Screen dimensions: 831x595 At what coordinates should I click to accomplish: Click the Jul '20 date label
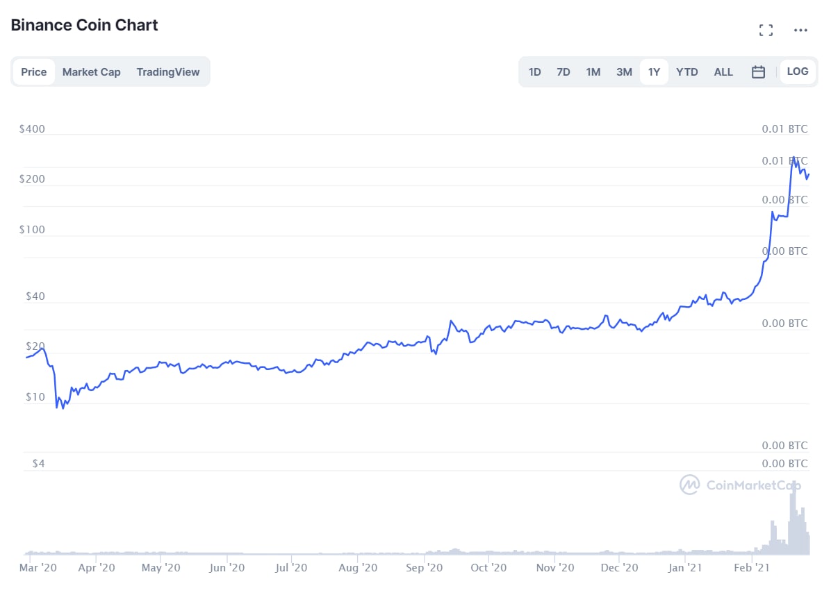(291, 567)
